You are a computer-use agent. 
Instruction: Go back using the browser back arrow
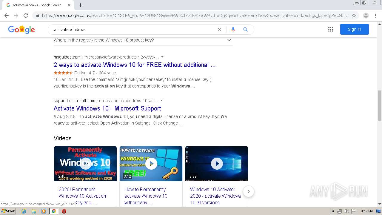[7, 16]
